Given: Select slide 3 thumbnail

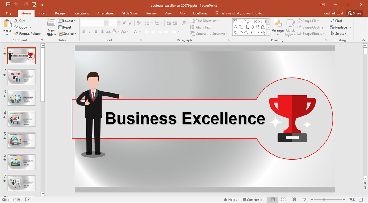Looking at the screenshot, I should (x=21, y=98).
